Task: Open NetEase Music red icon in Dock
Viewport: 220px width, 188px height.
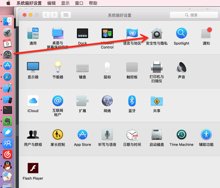Action: coord(7,154)
